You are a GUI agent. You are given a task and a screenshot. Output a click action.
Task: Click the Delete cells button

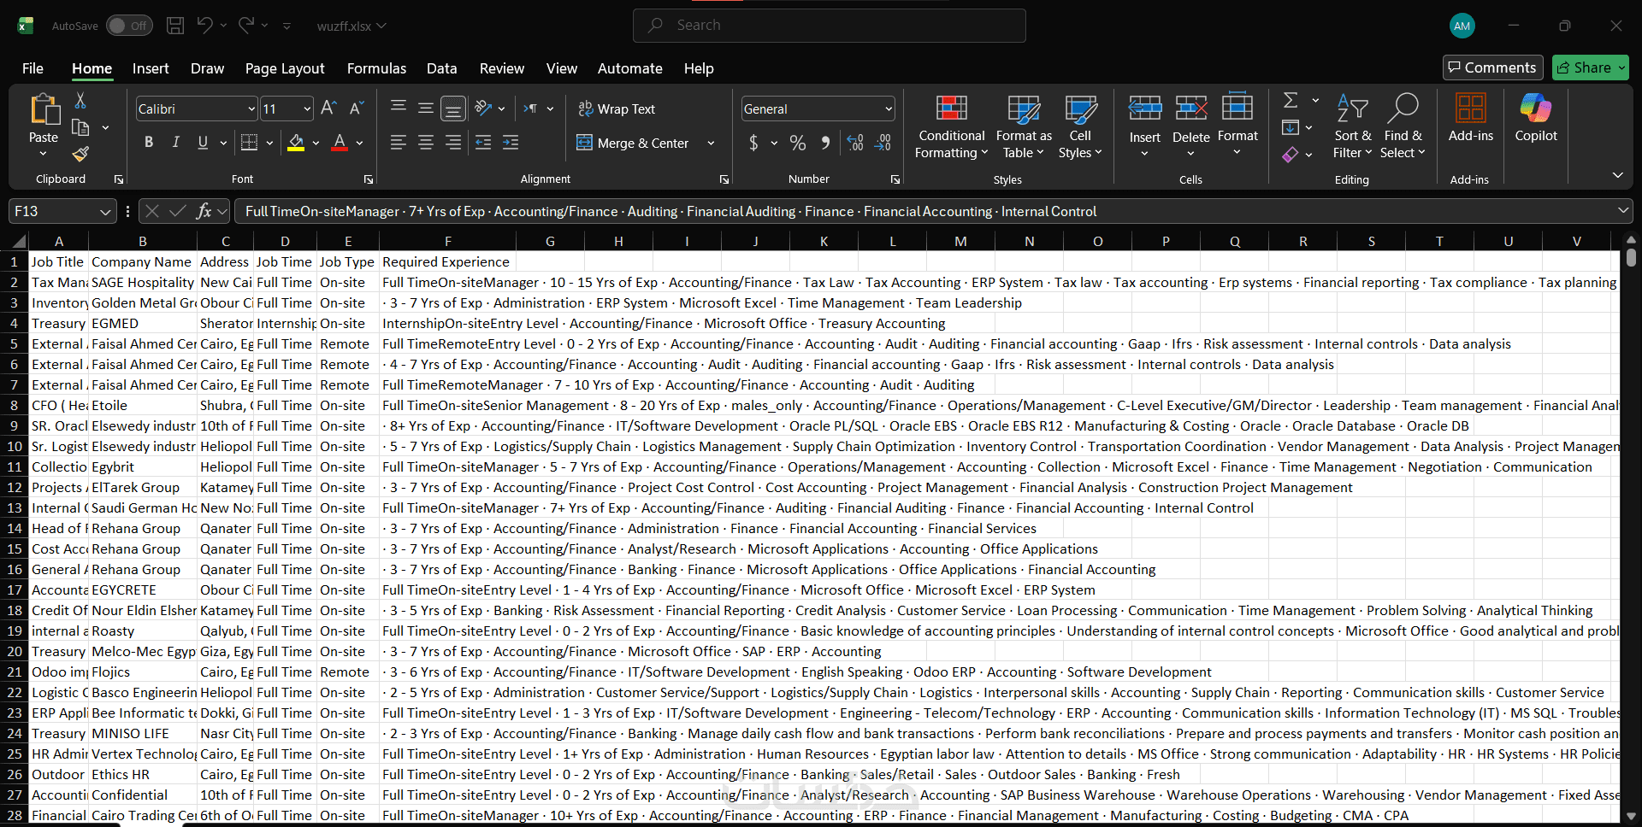point(1190,126)
